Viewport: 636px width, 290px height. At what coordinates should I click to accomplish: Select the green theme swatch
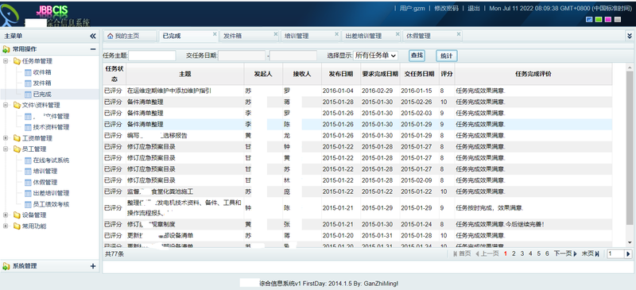pyautogui.click(x=599, y=20)
